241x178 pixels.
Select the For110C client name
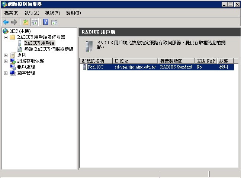96,67
